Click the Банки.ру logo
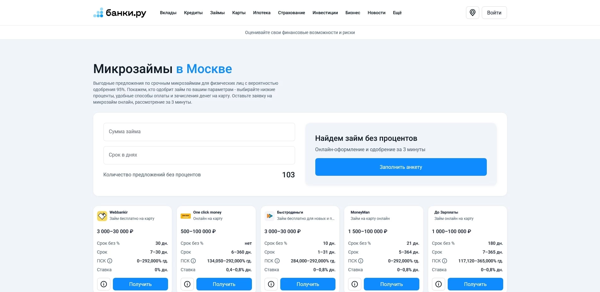Screen dimensions: 600x292 (x=120, y=13)
